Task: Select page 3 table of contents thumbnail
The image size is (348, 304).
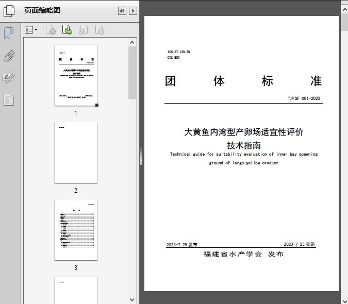Action: point(76,230)
